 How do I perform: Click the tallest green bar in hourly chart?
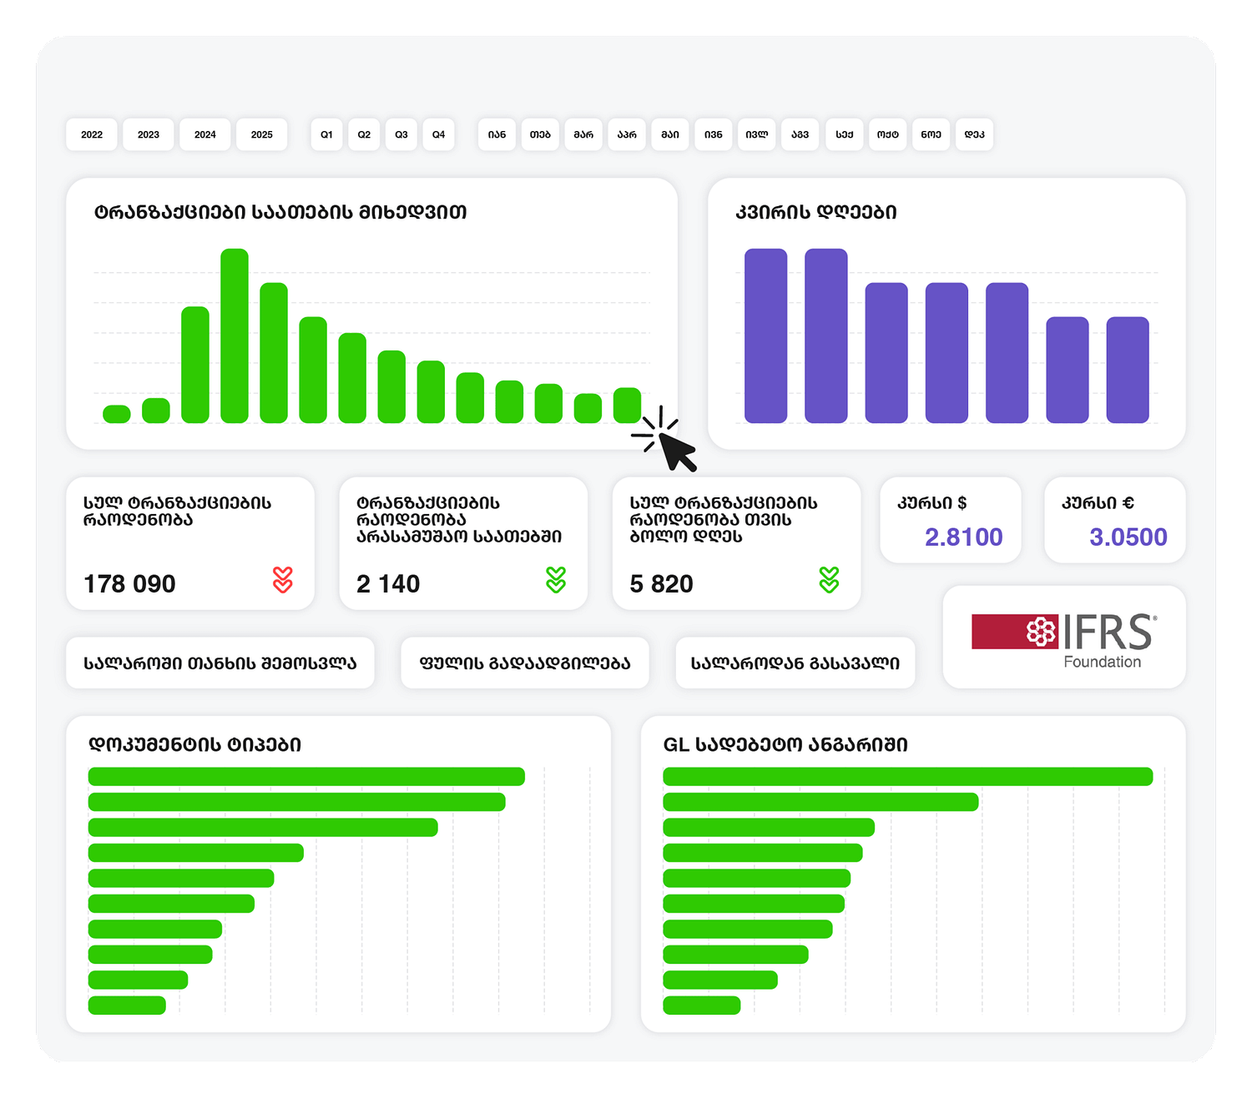click(x=235, y=335)
